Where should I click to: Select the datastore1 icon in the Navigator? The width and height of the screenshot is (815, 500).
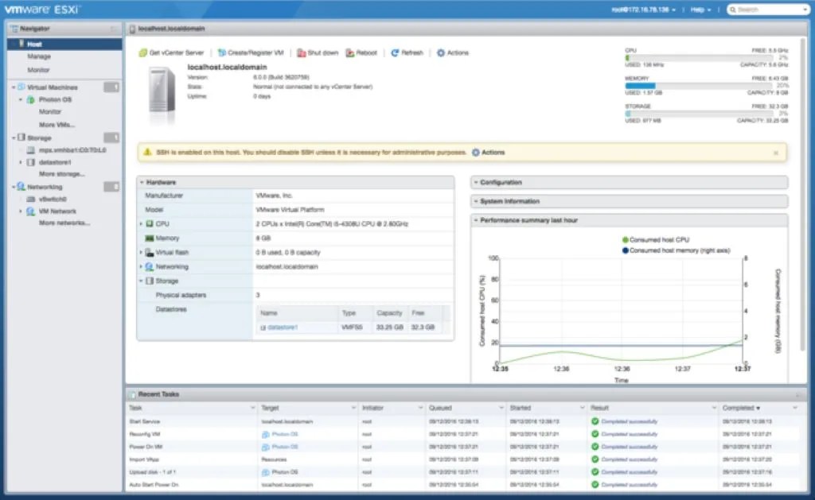(31, 162)
